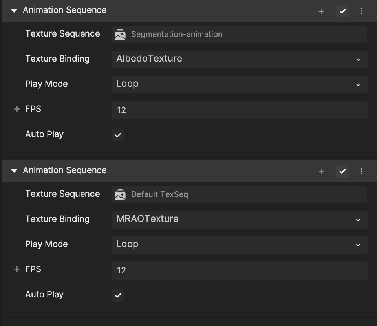This screenshot has width=377, height=326.
Task: Open first Play Mode Loop dropdown
Action: point(239,84)
